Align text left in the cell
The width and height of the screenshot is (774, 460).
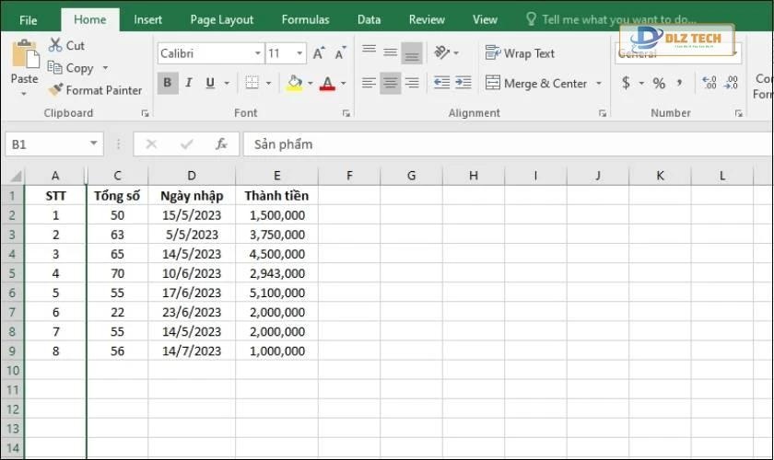pos(369,83)
